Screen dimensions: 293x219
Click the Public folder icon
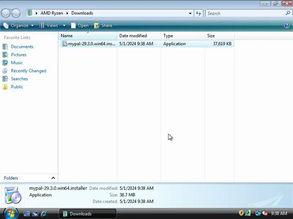coord(5,87)
